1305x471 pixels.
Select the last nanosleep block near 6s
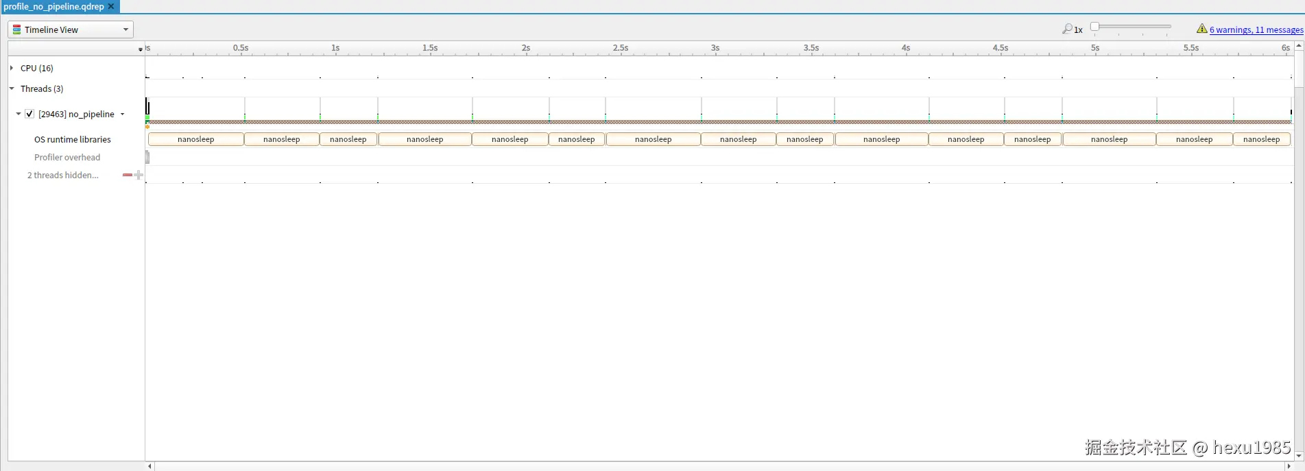[x=1262, y=139]
